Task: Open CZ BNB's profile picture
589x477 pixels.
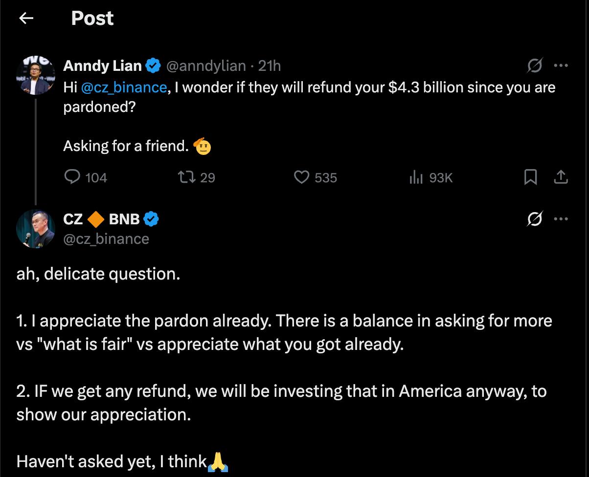Action: tap(35, 228)
